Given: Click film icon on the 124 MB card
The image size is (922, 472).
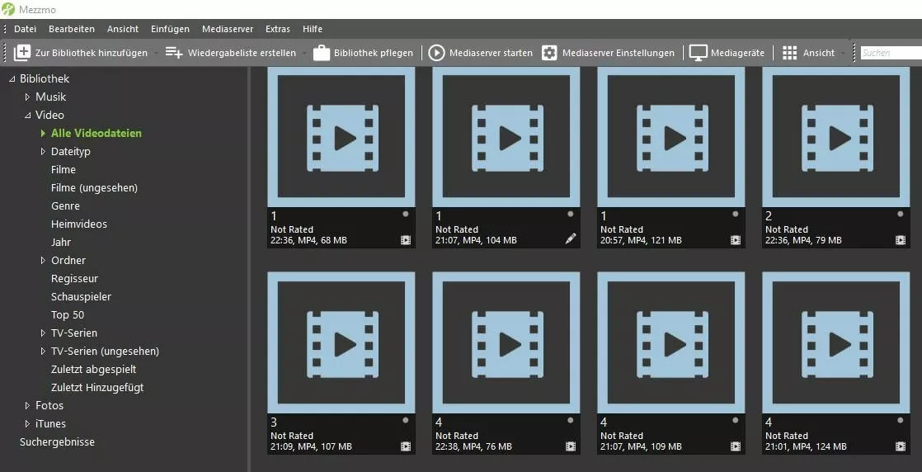Looking at the screenshot, I should 901,446.
